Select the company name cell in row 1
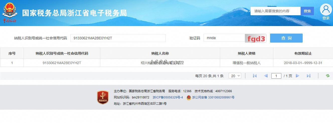Viewport: 333px width, 123px height. pyautogui.click(x=160, y=63)
